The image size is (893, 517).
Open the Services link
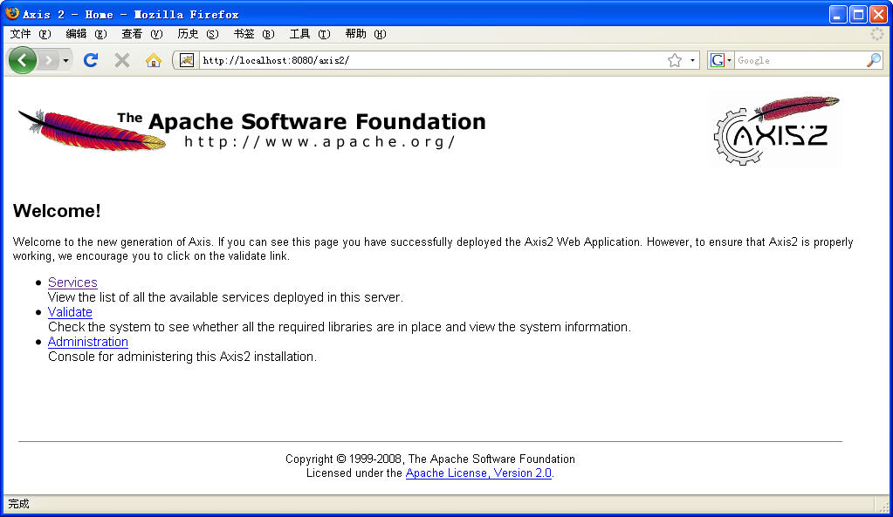72,282
